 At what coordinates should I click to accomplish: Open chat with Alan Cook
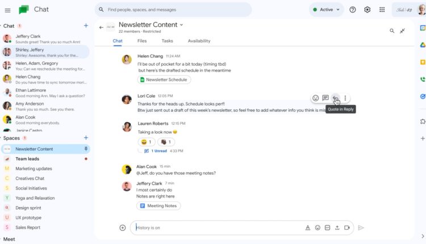(x=45, y=120)
